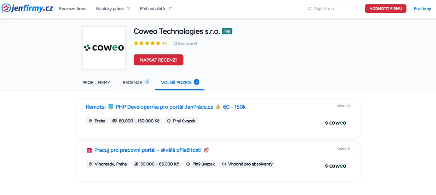Open Přehled platů navigation link
Image resolution: width=436 pixels, height=195 pixels.
(152, 9)
